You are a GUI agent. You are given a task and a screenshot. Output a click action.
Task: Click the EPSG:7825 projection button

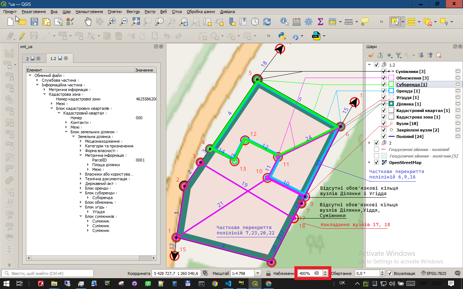point(433,273)
